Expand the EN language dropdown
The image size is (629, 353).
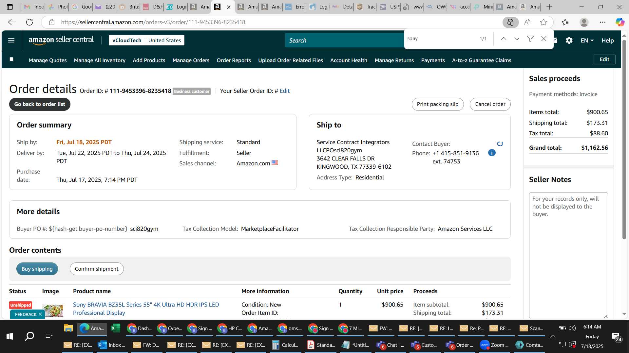(x=587, y=41)
